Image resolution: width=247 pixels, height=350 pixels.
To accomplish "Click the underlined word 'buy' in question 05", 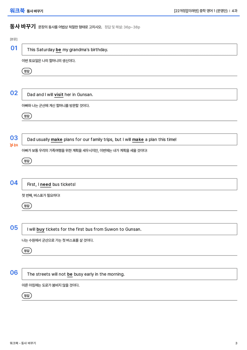I will pos(41,229).
